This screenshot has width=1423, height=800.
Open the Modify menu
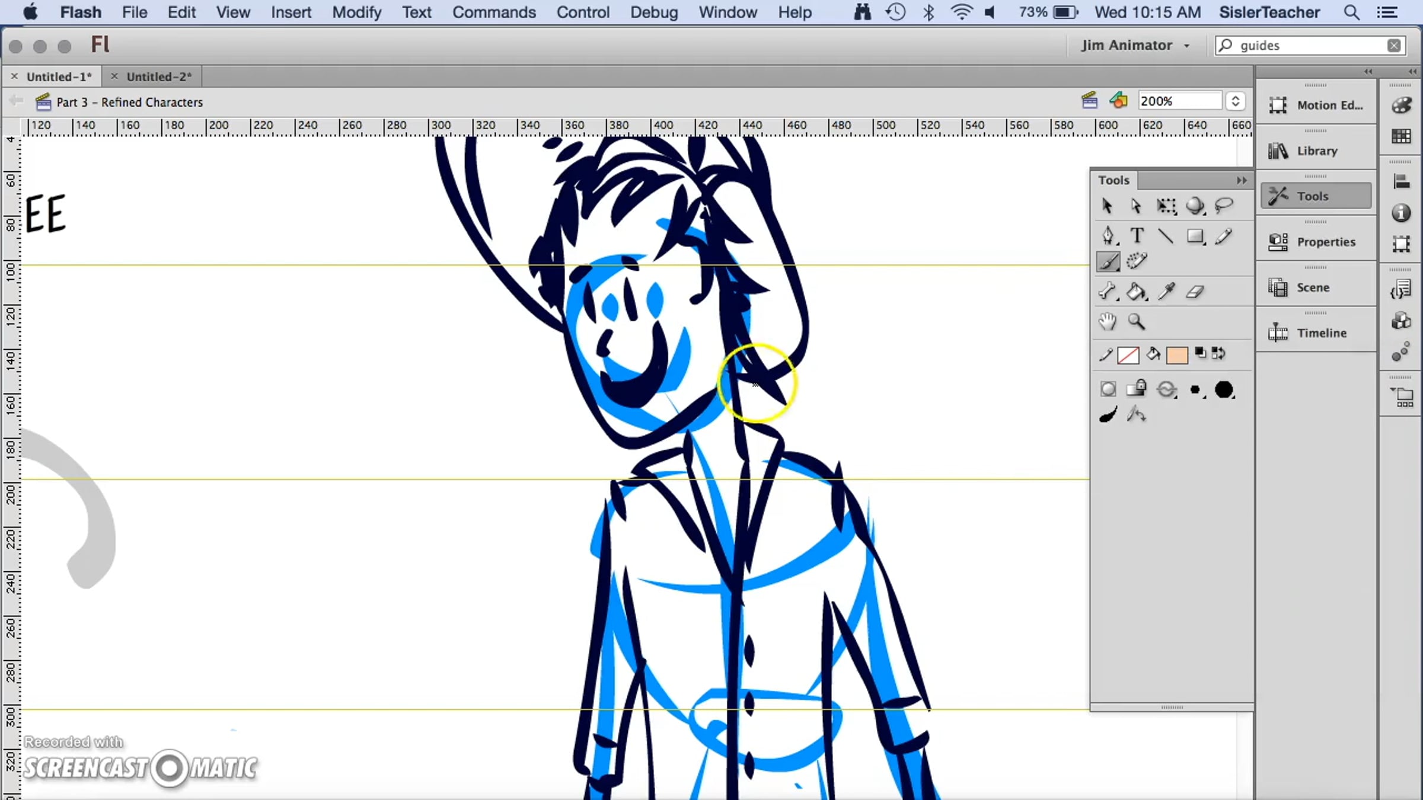(x=356, y=12)
